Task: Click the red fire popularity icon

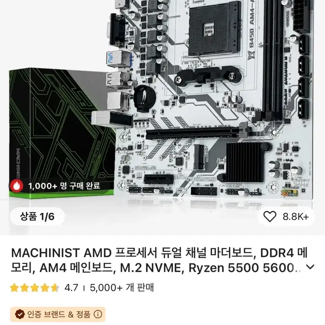Action: [16, 186]
